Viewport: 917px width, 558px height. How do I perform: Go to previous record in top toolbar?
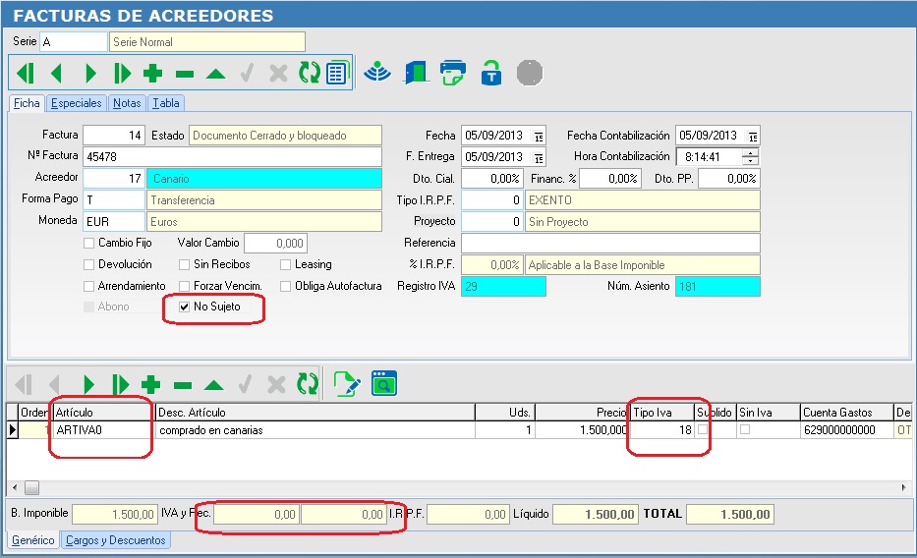click(56, 74)
